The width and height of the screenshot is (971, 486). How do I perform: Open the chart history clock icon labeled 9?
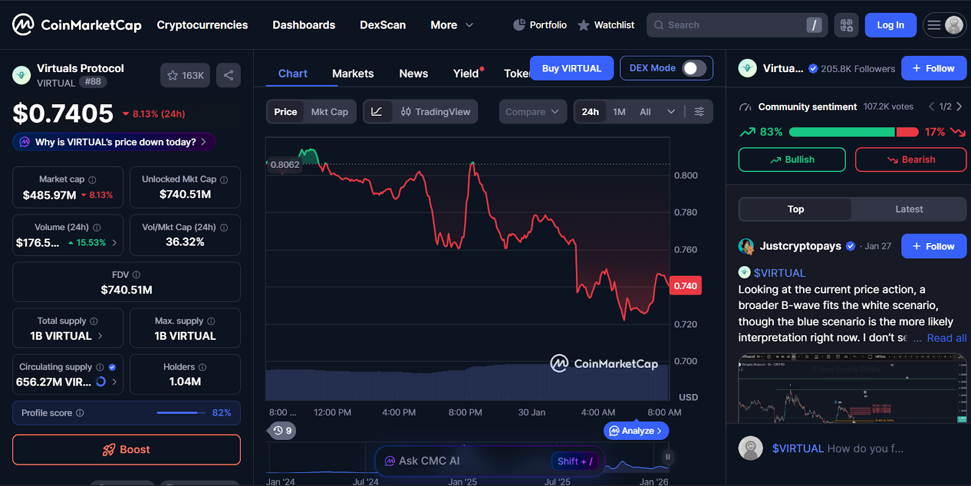pos(282,430)
